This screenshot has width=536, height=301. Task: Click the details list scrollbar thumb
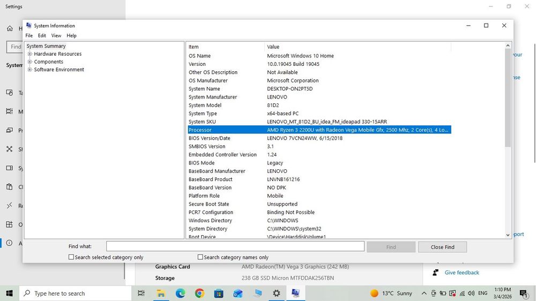(x=508, y=98)
